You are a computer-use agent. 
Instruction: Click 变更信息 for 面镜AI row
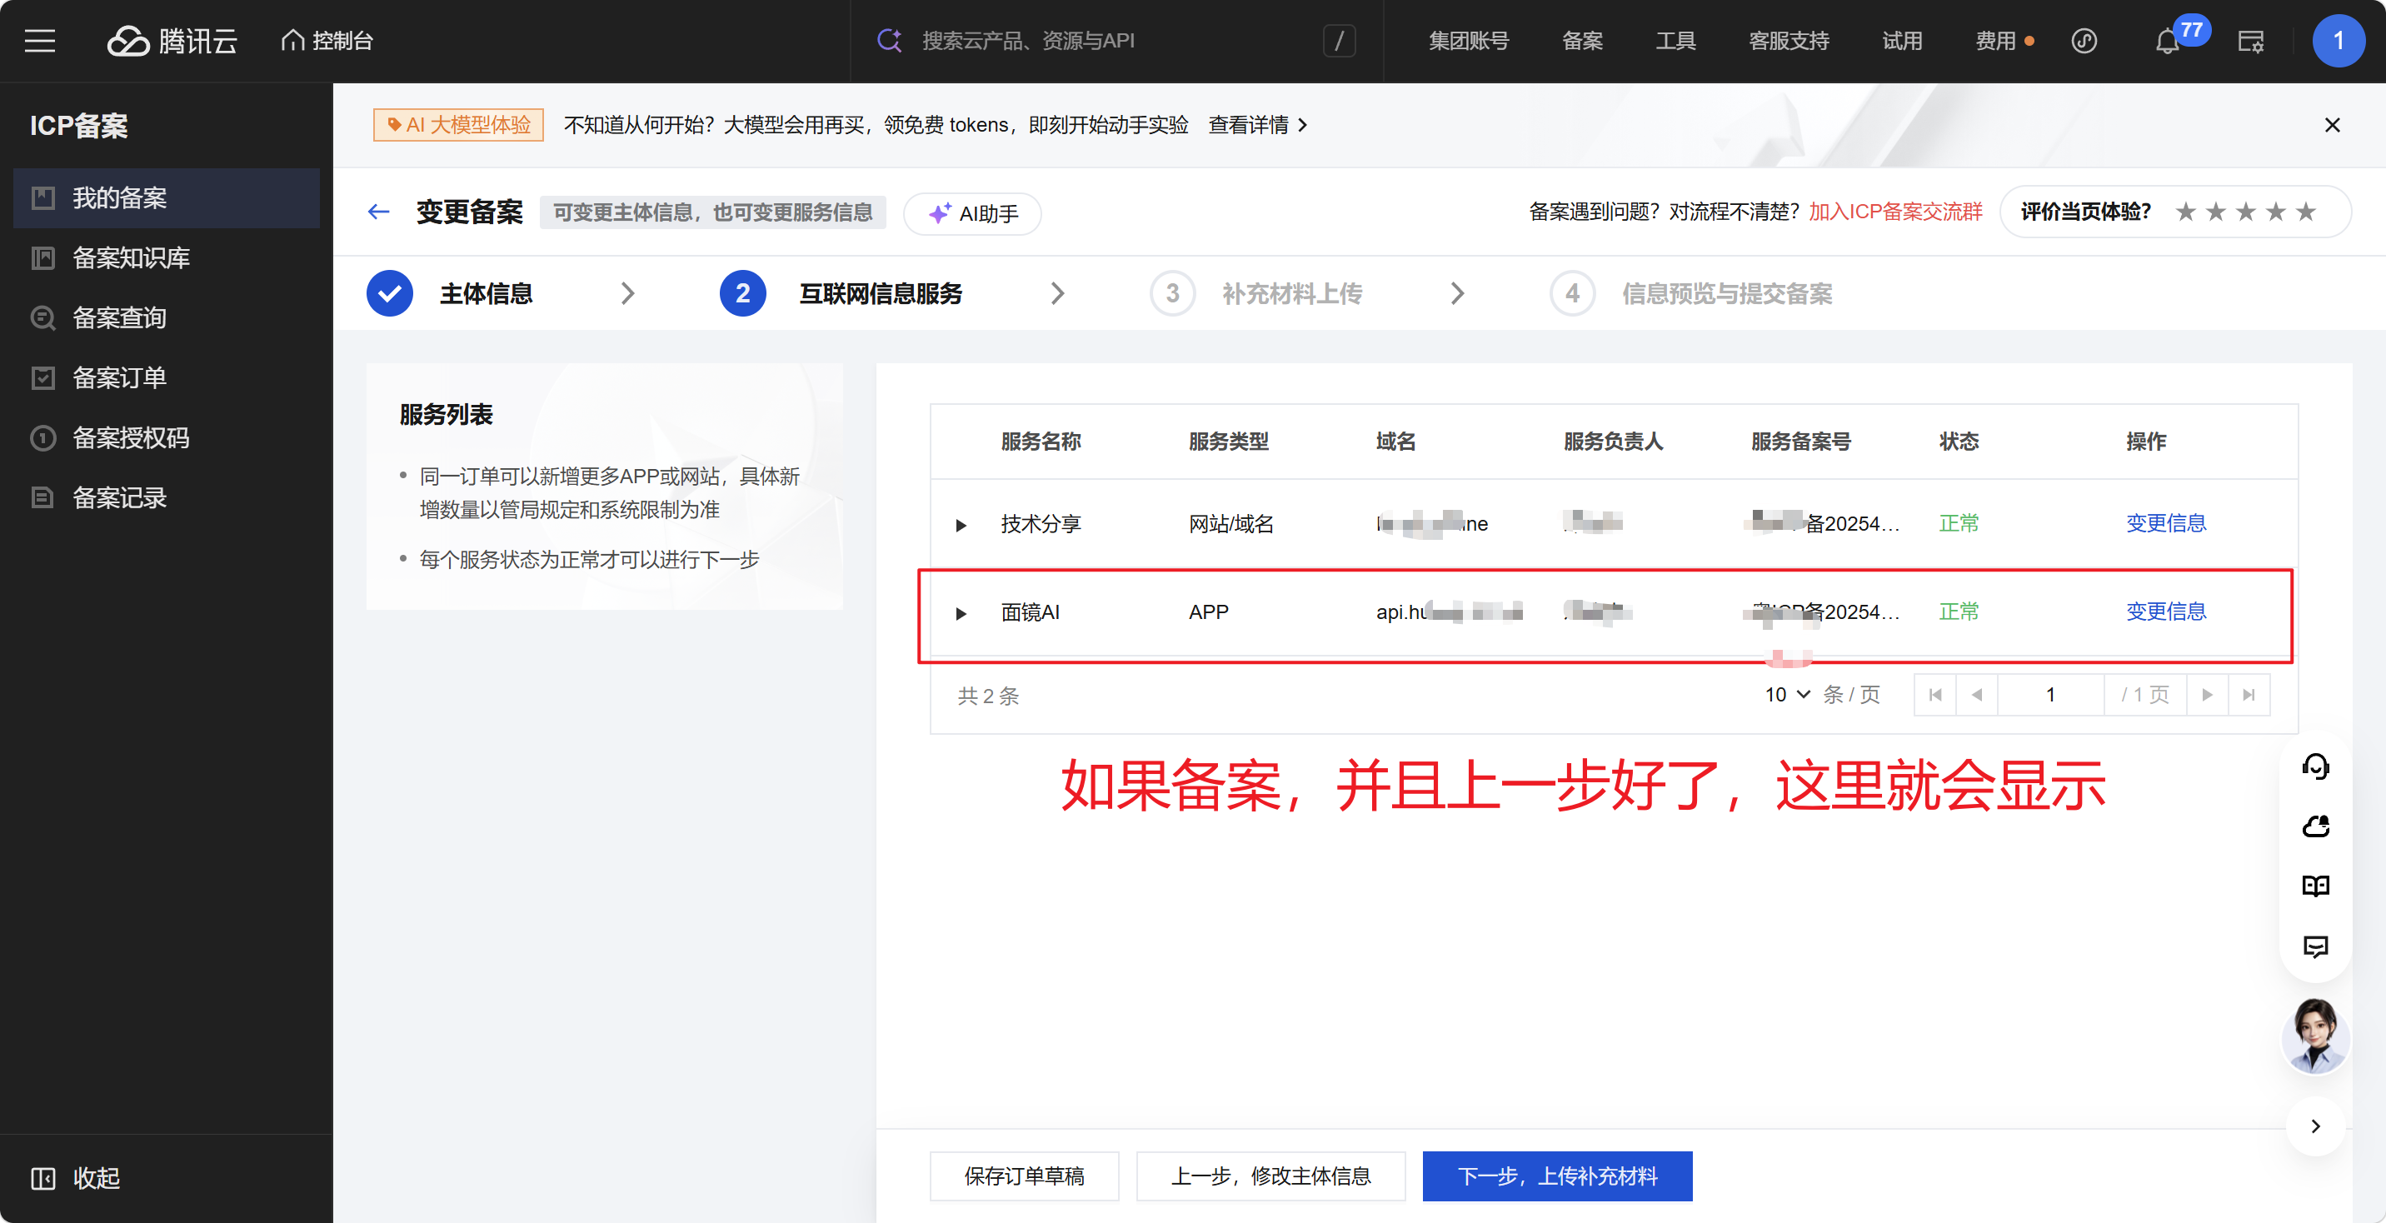2165,611
